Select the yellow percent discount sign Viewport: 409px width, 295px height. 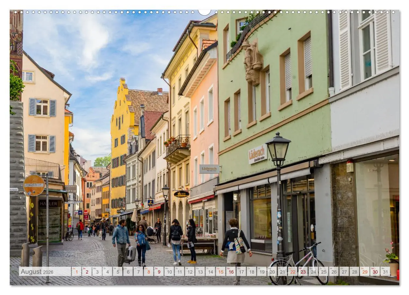(x=32, y=215)
